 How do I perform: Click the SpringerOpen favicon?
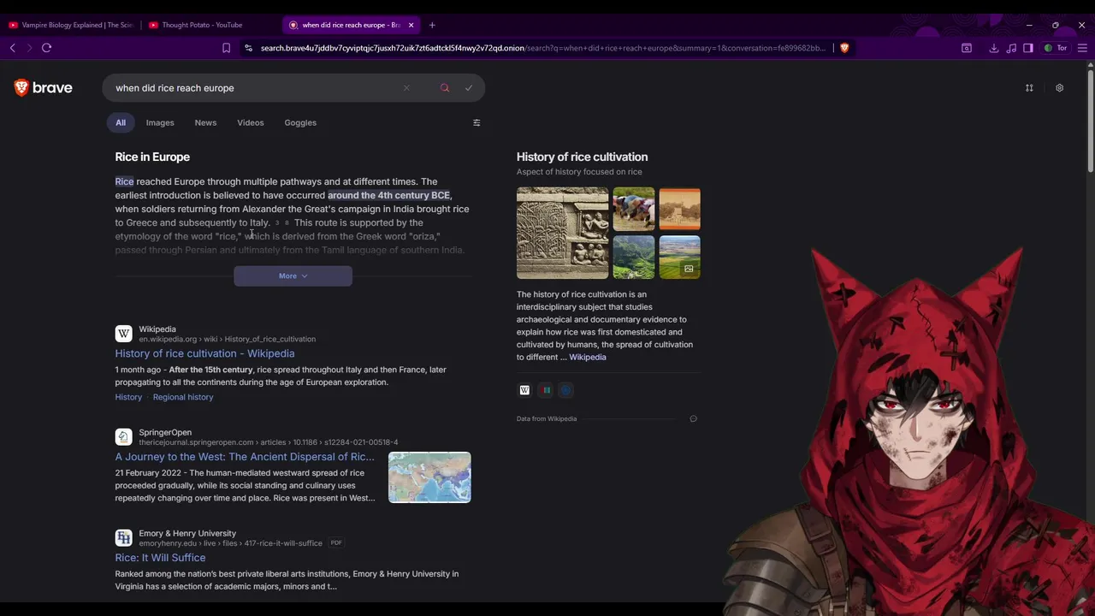point(124,437)
